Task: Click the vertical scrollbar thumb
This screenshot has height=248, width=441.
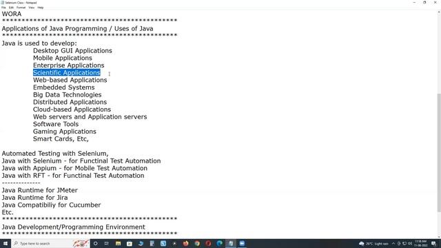Action: click(x=439, y=152)
